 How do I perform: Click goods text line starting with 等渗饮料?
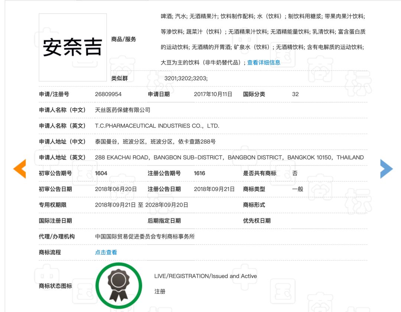click(263, 32)
